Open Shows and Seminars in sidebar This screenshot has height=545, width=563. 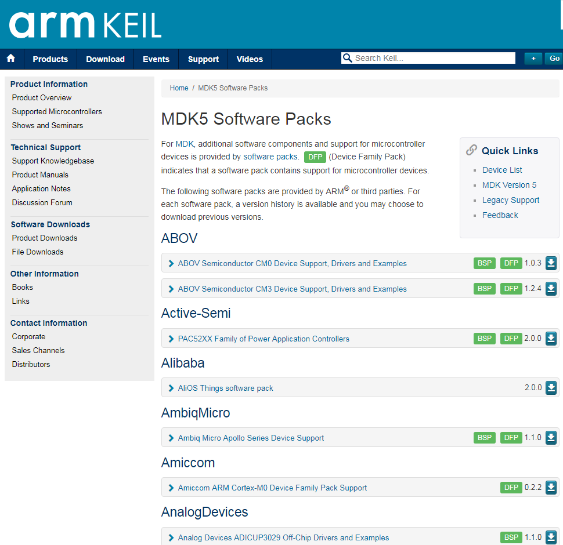[x=48, y=125]
